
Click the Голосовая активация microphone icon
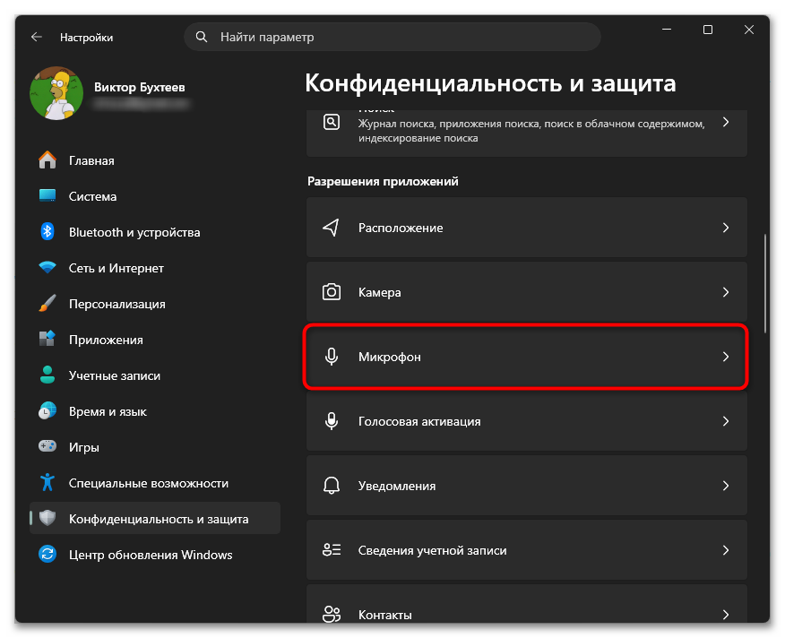tap(332, 421)
